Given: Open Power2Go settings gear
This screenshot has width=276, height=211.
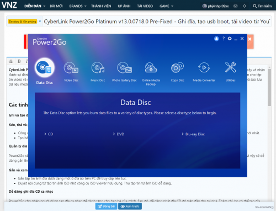Looking at the screenshot, I should pyautogui.click(x=230, y=39).
